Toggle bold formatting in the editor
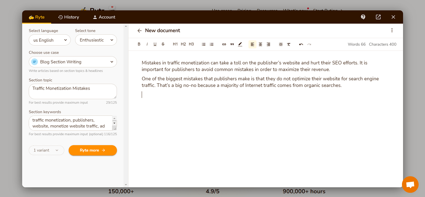This screenshot has height=197, width=425. point(139,44)
